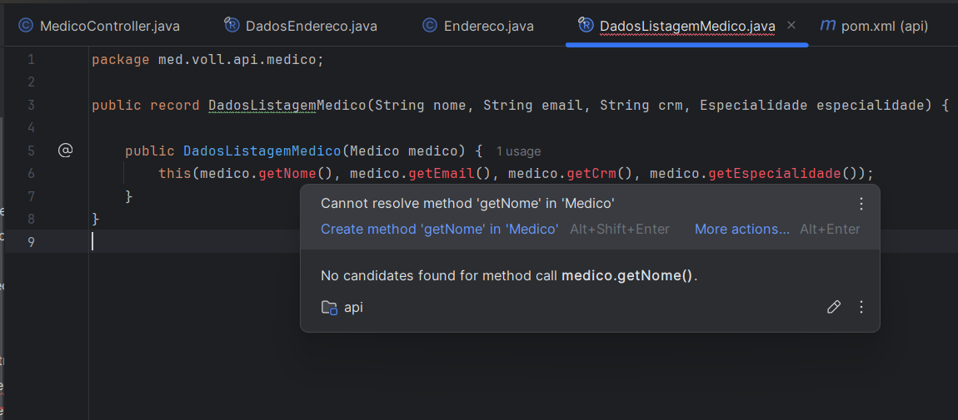Create method 'getNome' in 'Medico' quick fix

click(x=439, y=229)
